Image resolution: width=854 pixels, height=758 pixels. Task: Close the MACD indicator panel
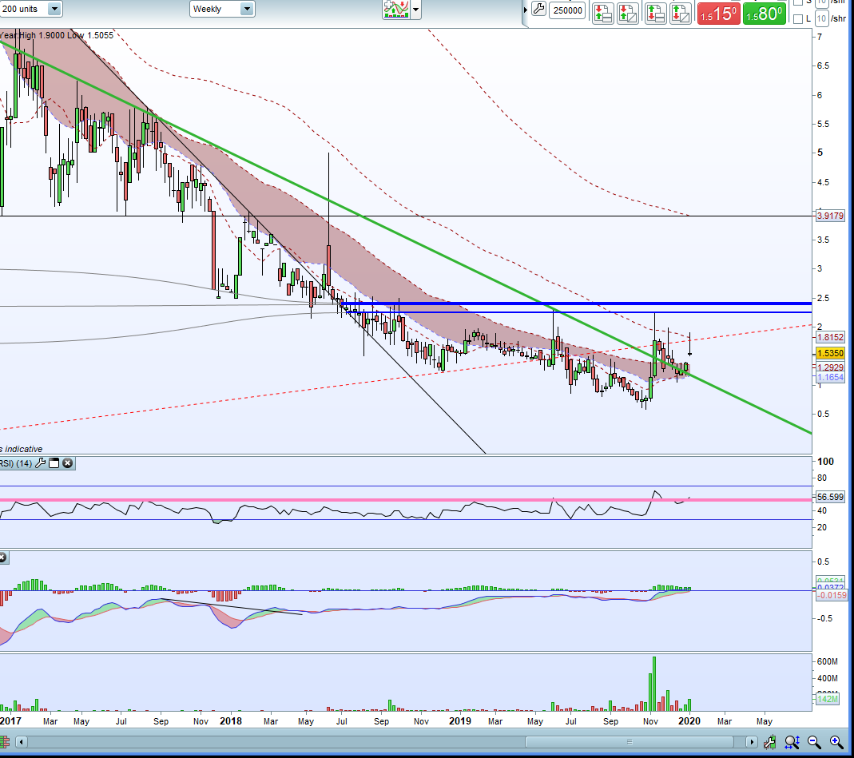(x=2, y=557)
